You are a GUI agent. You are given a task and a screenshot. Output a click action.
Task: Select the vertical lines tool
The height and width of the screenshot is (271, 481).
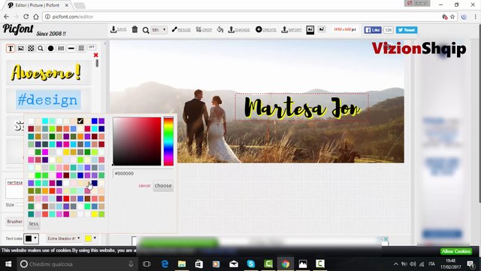coord(61,48)
